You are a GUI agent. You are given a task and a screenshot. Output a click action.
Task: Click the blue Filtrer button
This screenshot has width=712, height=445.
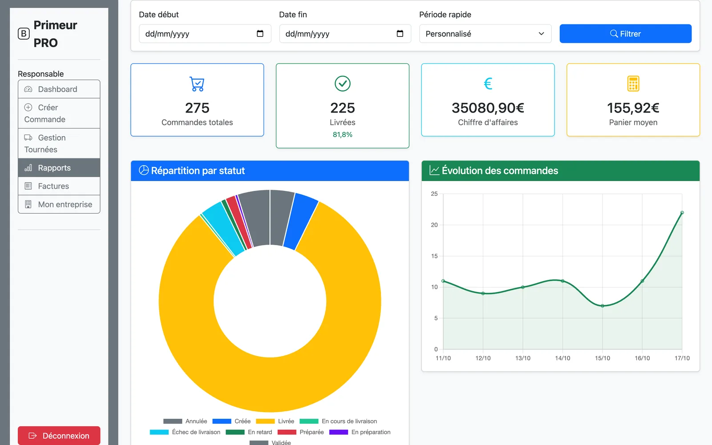pos(625,34)
